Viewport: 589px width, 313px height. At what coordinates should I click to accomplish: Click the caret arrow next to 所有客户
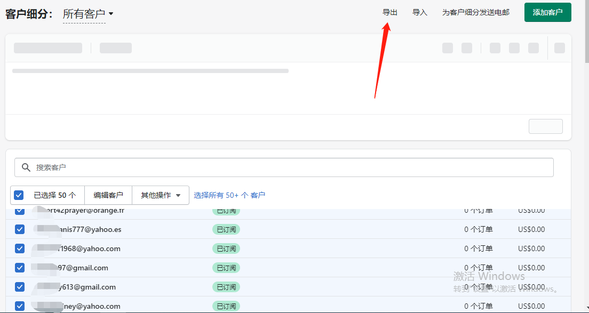[x=111, y=14]
